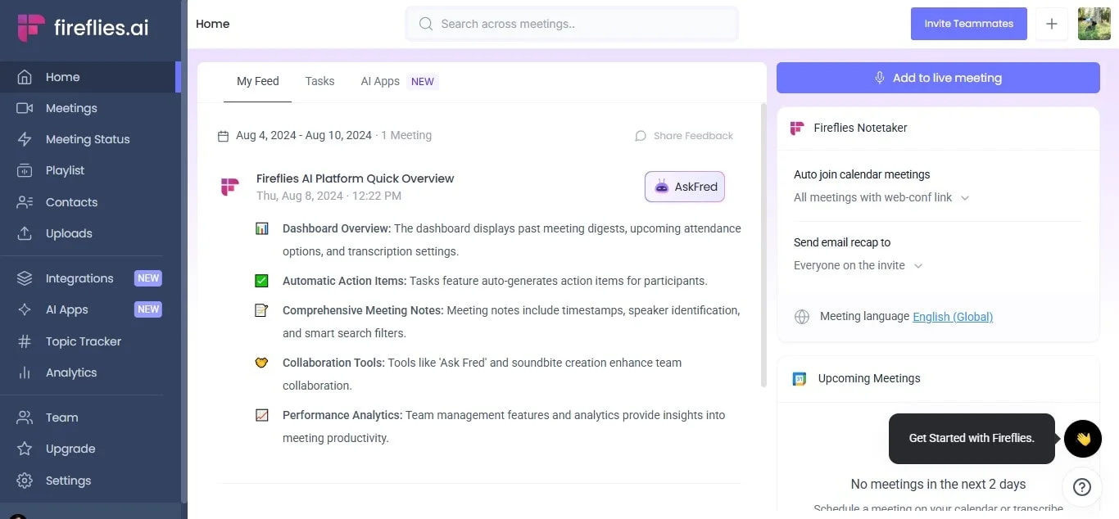Click the Dashboard Overview bullet text
1119x519 pixels.
tap(512, 240)
